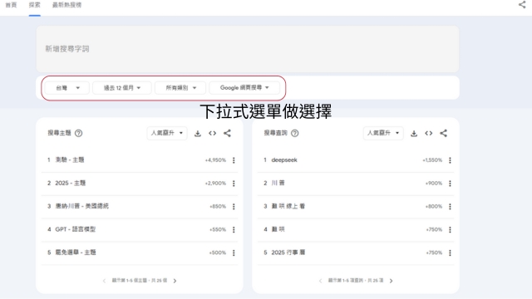The image size is (532, 299).
Task: Select the 測驗 - 主題 topic
Action: [x=70, y=159]
